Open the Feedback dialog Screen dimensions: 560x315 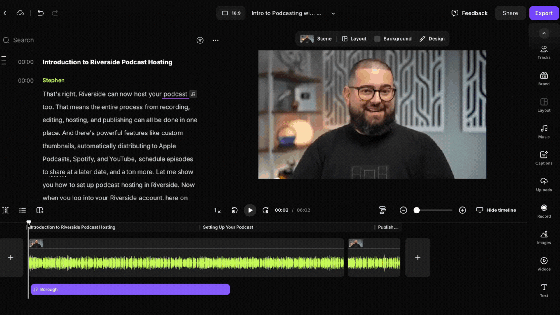click(x=470, y=13)
